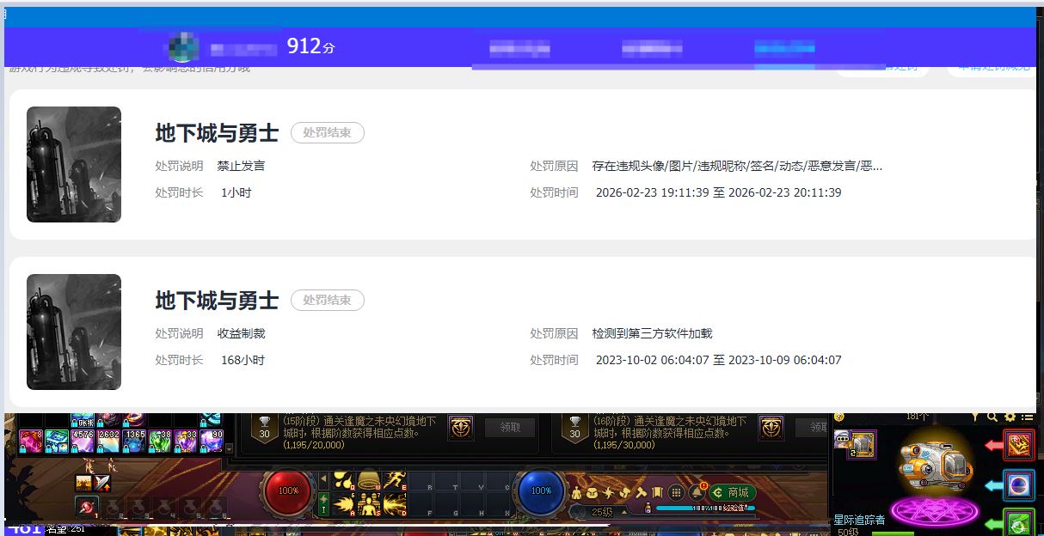Open the character info menu icon
The height and width of the screenshot is (536, 1044).
click(x=576, y=492)
